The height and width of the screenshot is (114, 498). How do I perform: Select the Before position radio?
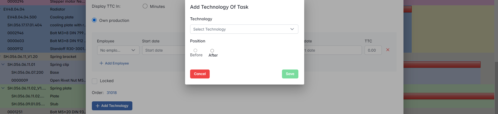coord(195,51)
